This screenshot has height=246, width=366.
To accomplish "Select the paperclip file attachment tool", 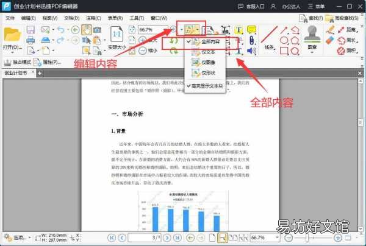I will (x=251, y=40).
